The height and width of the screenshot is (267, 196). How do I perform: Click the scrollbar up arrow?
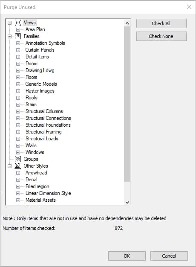127,23
